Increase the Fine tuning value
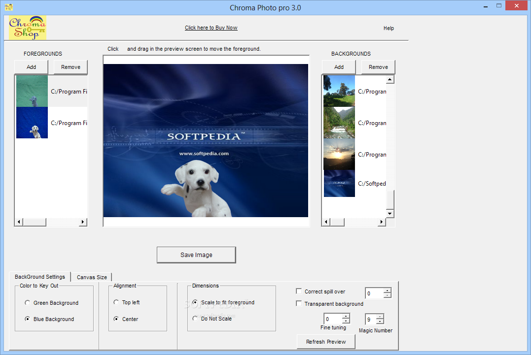 coord(346,317)
